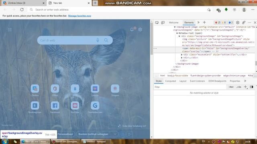Add a new DevTools tool tab

click(x=204, y=22)
